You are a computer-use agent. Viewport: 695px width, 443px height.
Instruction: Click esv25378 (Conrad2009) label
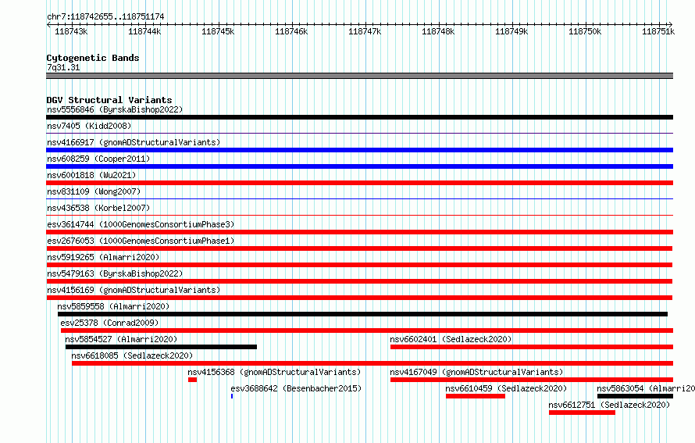(x=109, y=323)
